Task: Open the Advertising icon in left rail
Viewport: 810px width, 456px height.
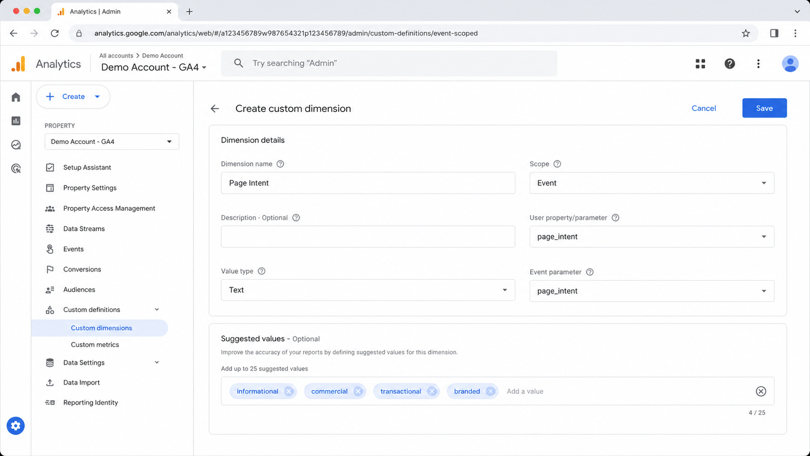Action: click(x=16, y=169)
